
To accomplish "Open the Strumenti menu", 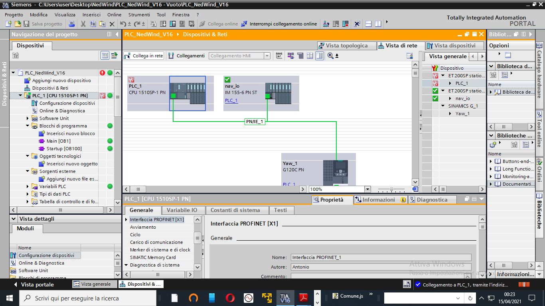I will click(139, 14).
